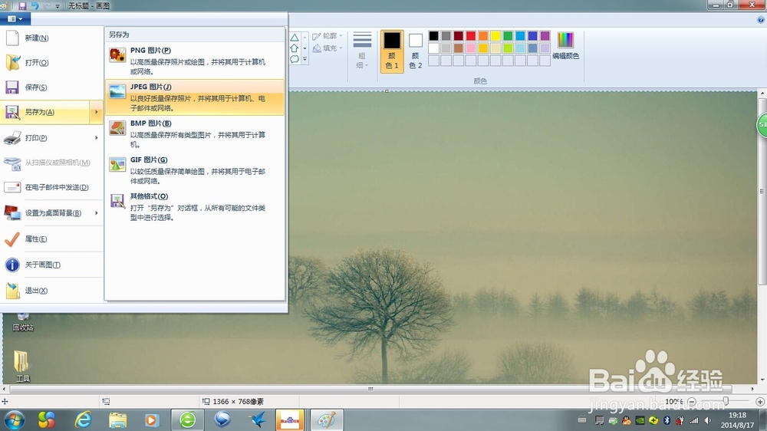This screenshot has height=431, width=767.
Task: Click the Paint help question icon
Action: coord(761,20)
